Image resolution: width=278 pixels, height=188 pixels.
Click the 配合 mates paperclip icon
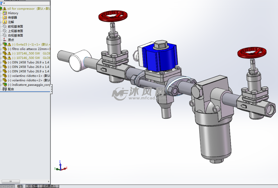pos(4,89)
